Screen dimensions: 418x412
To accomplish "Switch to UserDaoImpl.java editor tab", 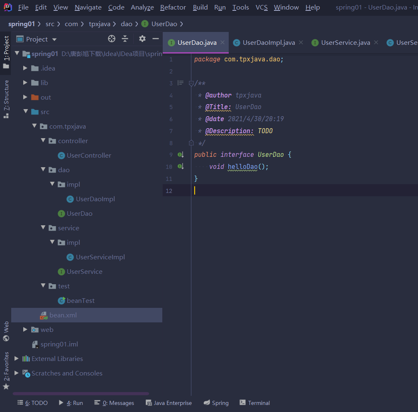I will click(269, 43).
